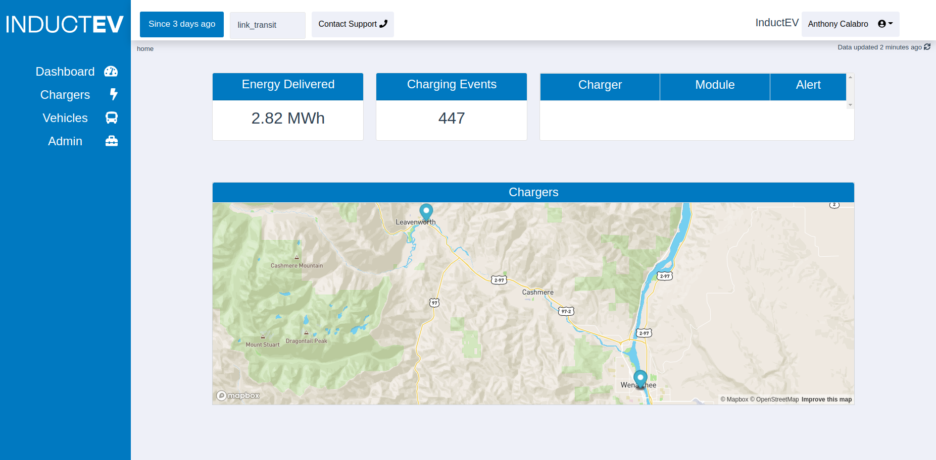The width and height of the screenshot is (936, 460).
Task: Refresh data using the circular arrows icon
Action: 927,47
